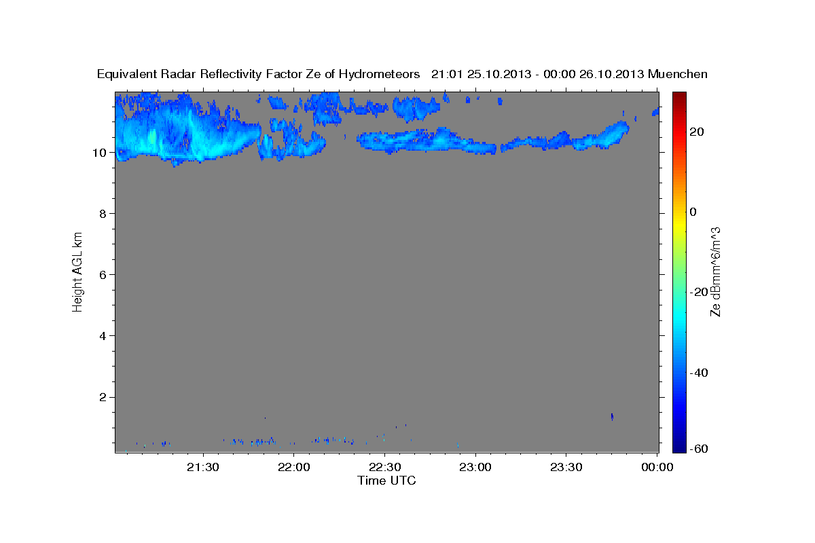Click the date range '21:01 25.10.2013 - 00:00 26.10.2013'
Image resolution: width=815 pixels, height=543 pixels.
point(538,74)
